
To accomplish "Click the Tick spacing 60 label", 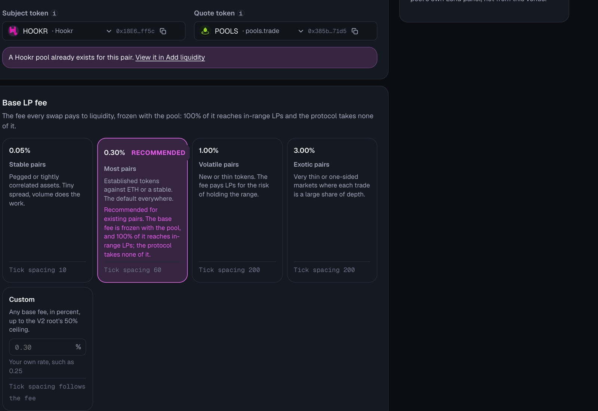I will coord(133,270).
